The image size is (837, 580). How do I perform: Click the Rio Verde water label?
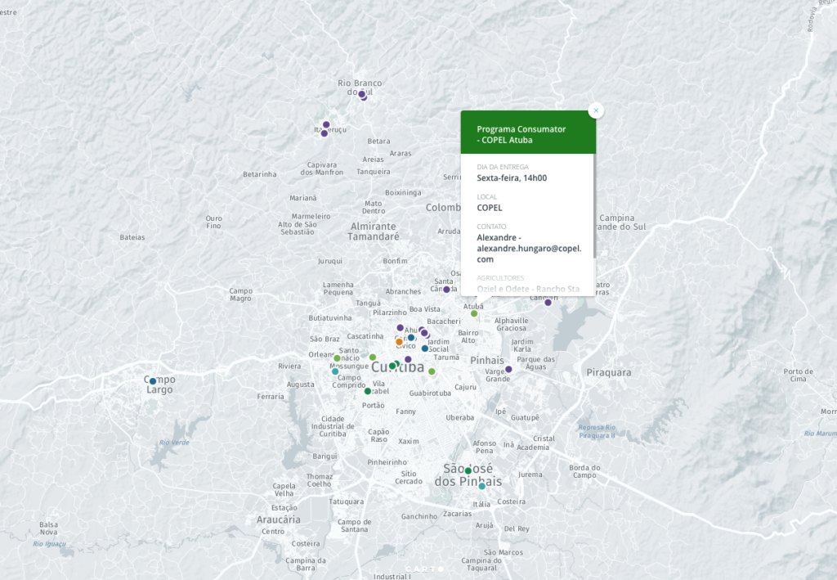[x=174, y=443]
